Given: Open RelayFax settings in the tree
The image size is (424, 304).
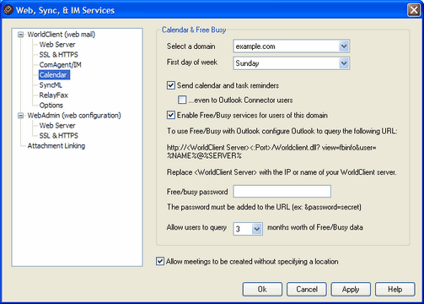Looking at the screenshot, I should coord(54,95).
